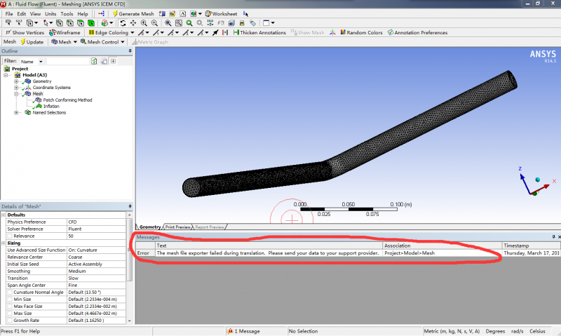Open the Help menu
This screenshot has width=561, height=336.
pos(83,14)
